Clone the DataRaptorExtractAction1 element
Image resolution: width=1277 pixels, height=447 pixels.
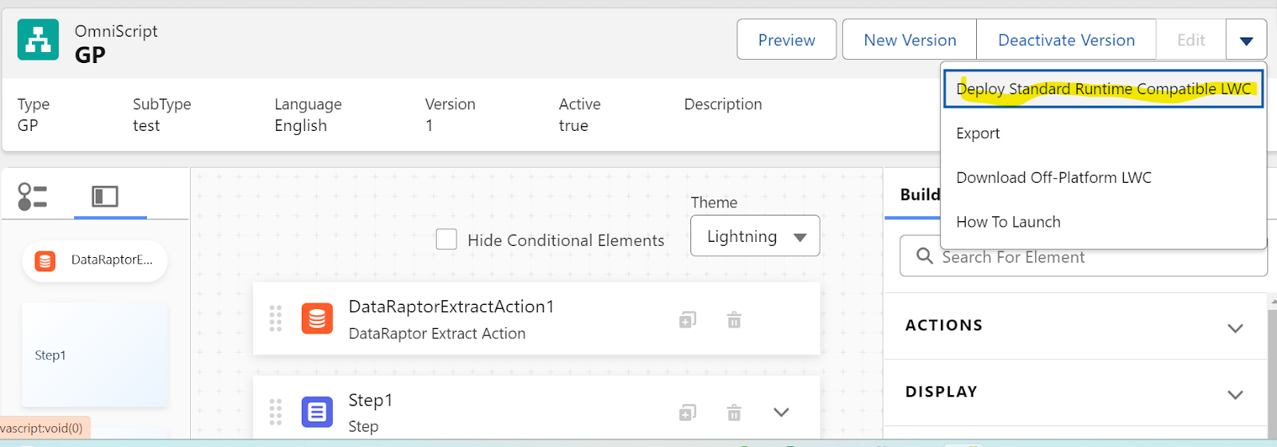(x=687, y=320)
